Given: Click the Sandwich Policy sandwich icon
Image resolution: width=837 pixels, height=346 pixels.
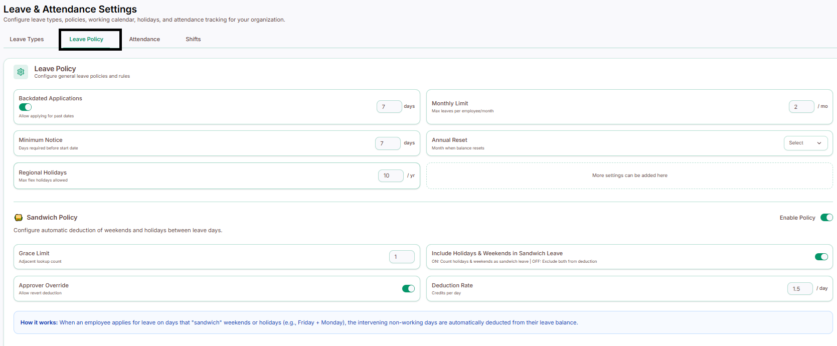Looking at the screenshot, I should pos(19,218).
